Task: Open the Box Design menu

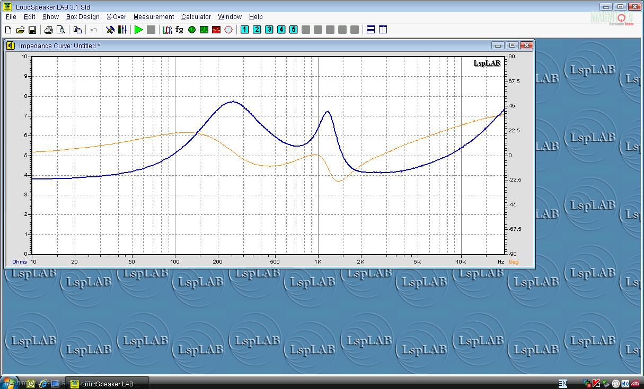Action: 83,17
